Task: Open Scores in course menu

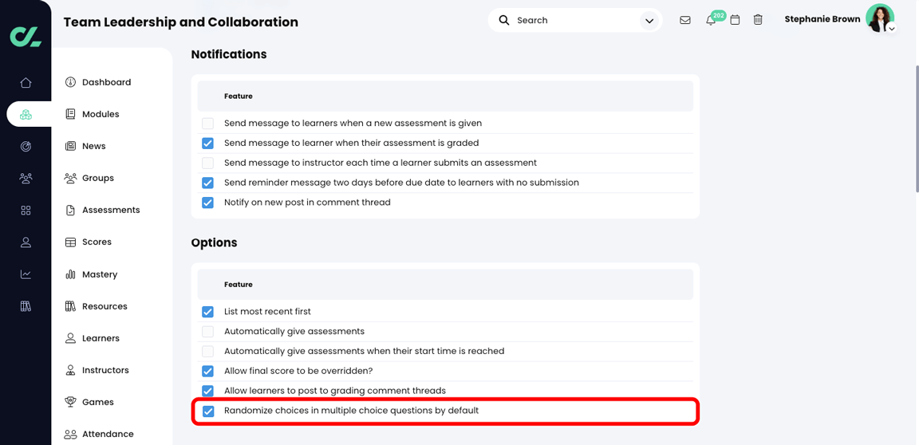Action: 97,242
